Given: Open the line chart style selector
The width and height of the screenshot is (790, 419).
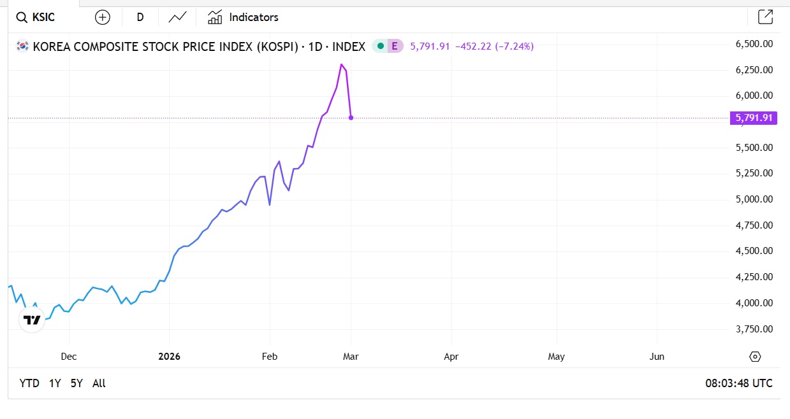Looking at the screenshot, I should [x=177, y=17].
